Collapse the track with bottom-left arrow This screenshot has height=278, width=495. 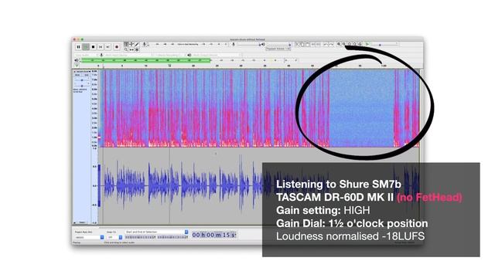pyautogui.click(x=75, y=222)
